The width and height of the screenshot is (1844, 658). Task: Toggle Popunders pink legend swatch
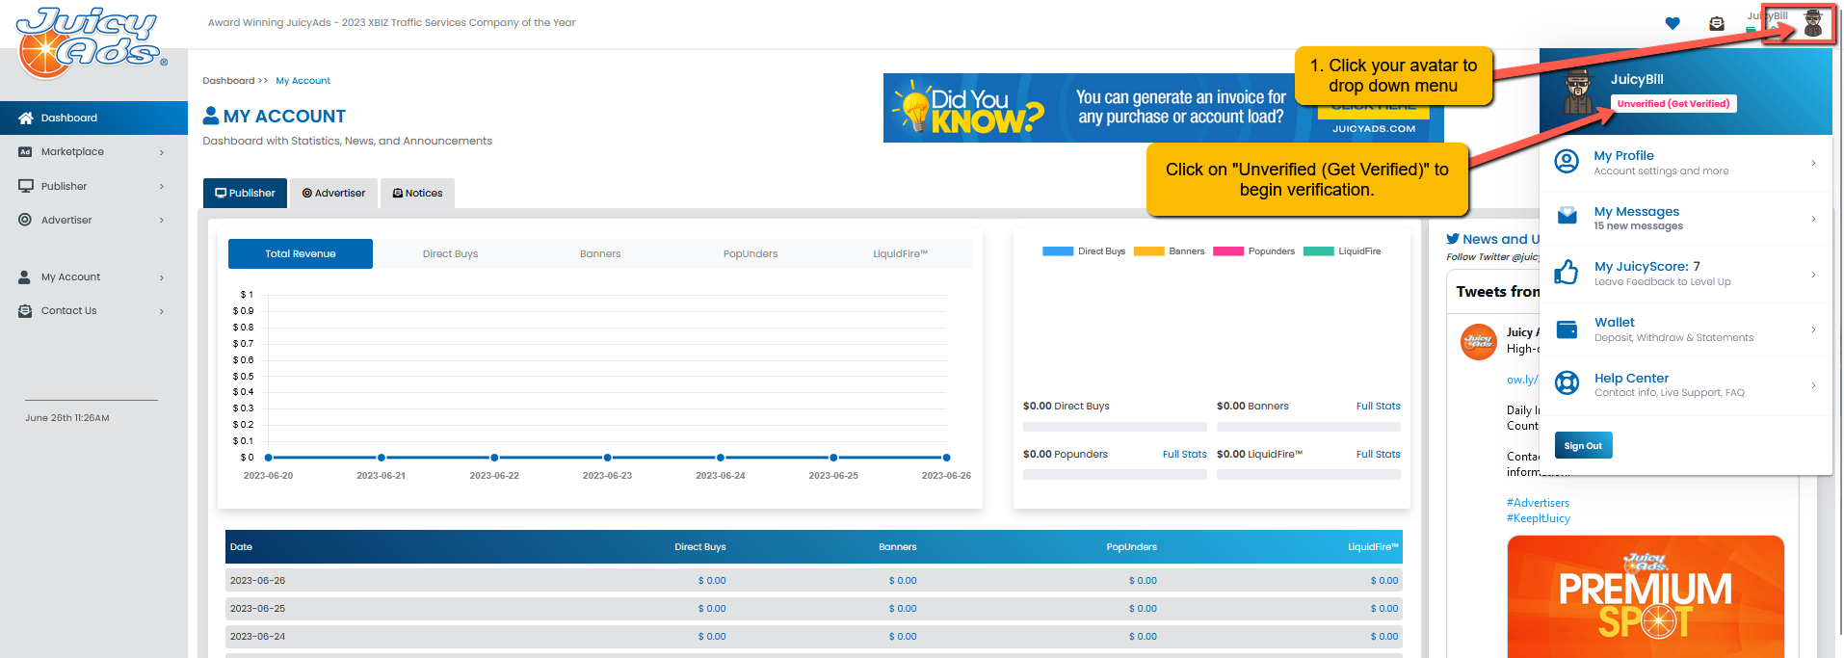tap(1228, 251)
